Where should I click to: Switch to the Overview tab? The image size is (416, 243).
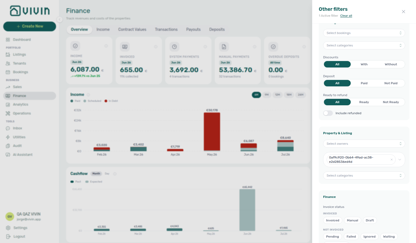coord(79,29)
